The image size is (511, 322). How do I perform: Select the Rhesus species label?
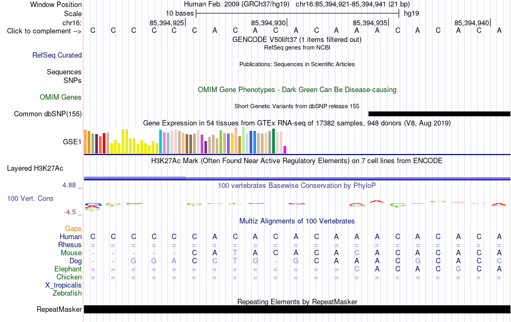[70, 244]
